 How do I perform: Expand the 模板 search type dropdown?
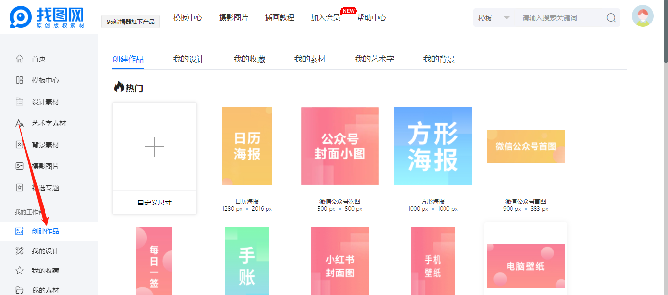coord(493,18)
